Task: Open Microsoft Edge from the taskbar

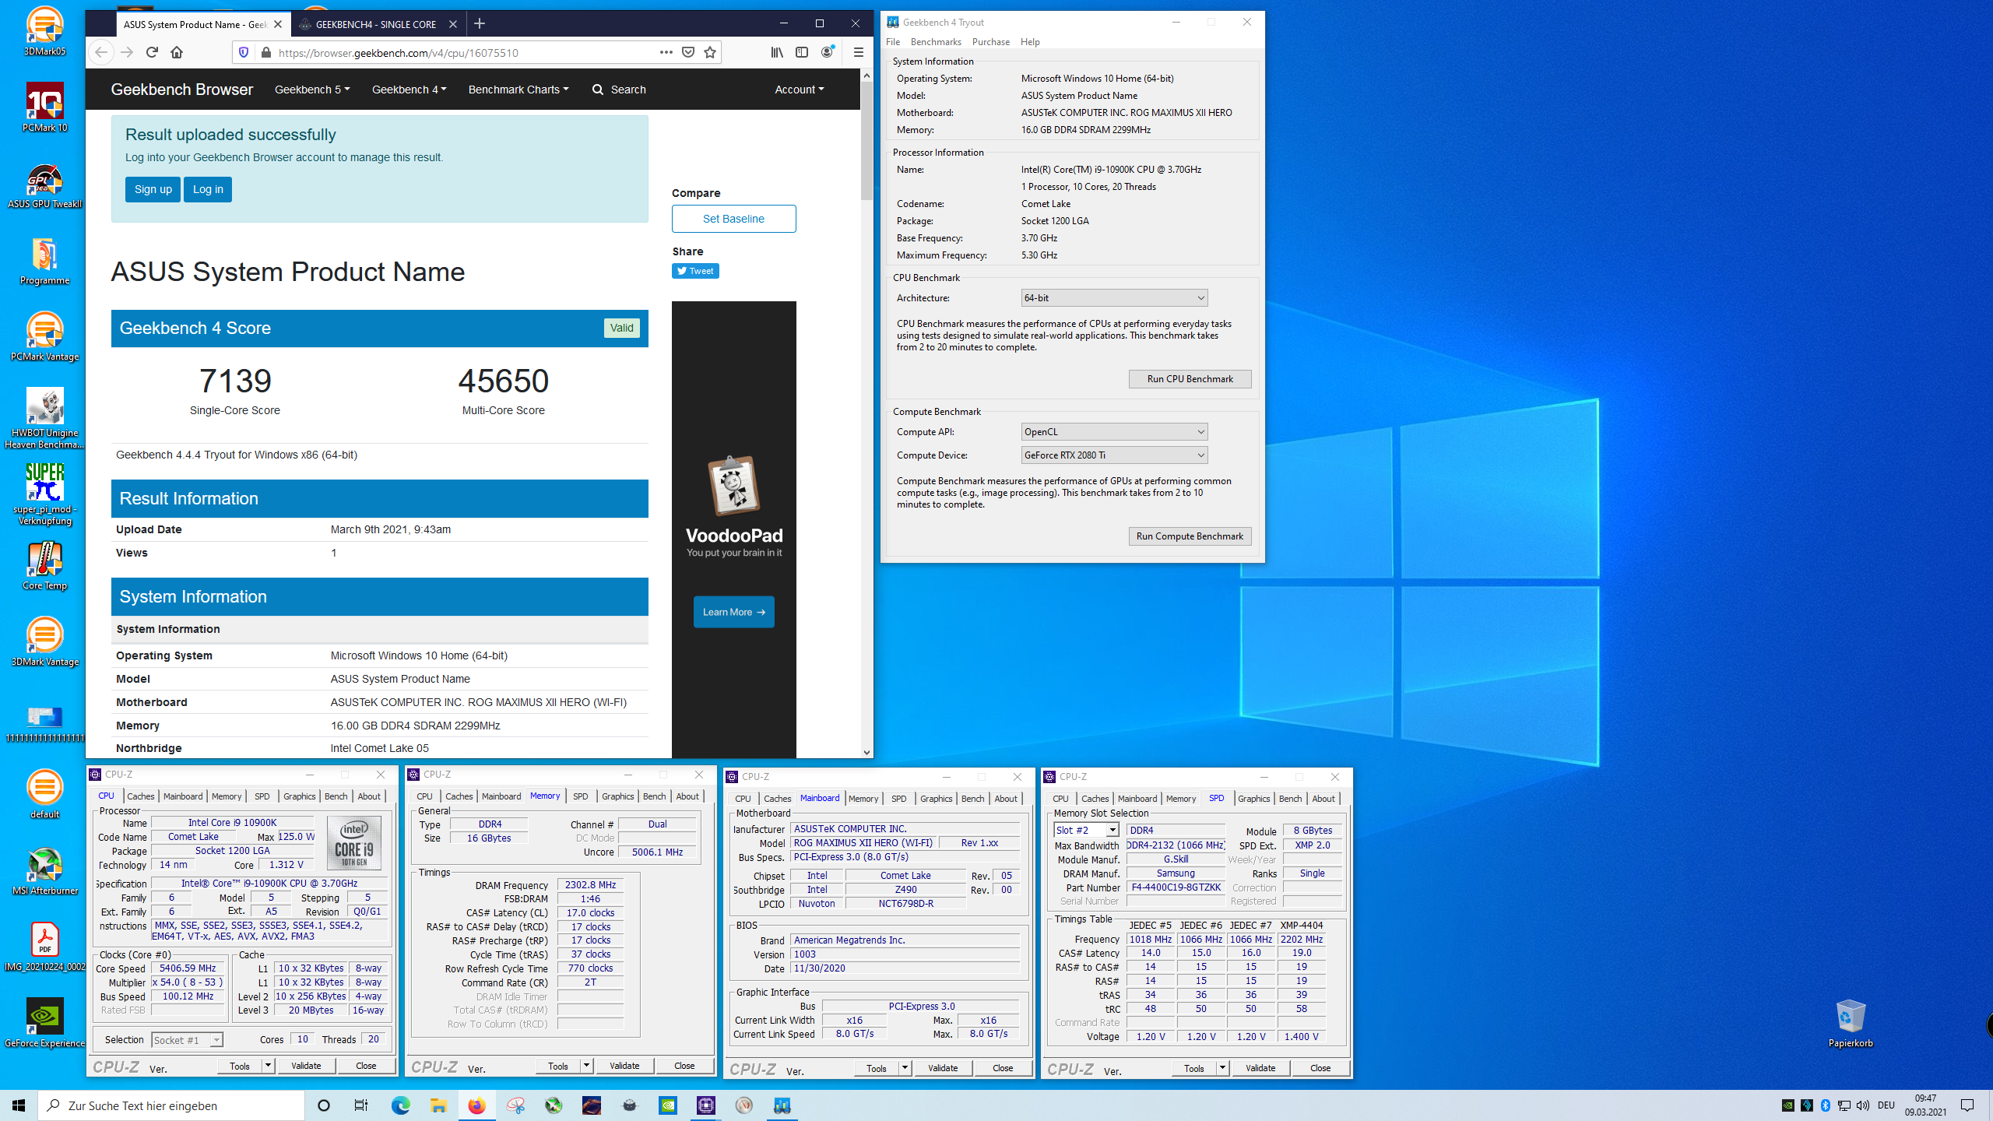Action: [x=400, y=1105]
